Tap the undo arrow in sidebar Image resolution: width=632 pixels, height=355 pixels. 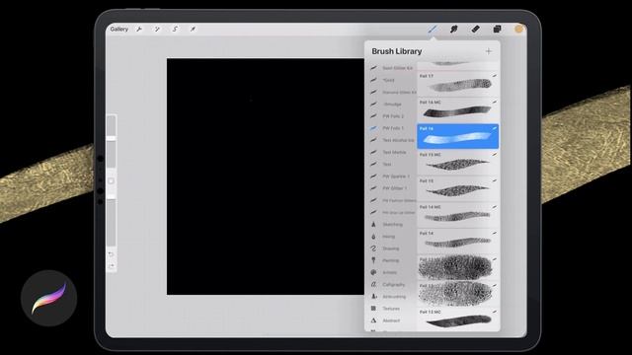[x=112, y=254]
